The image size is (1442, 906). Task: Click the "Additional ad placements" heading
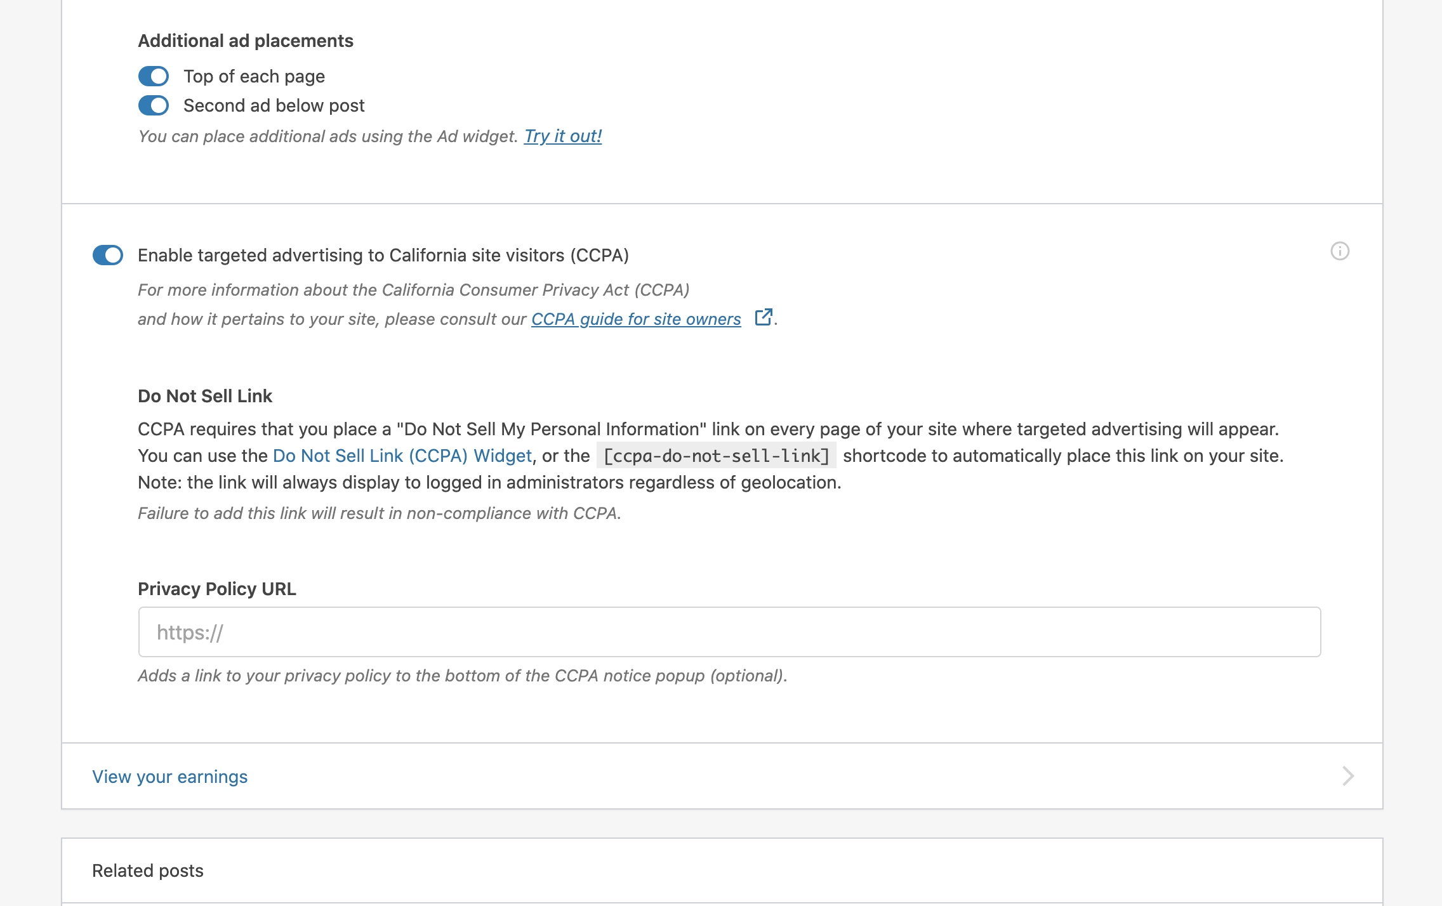[x=246, y=41]
